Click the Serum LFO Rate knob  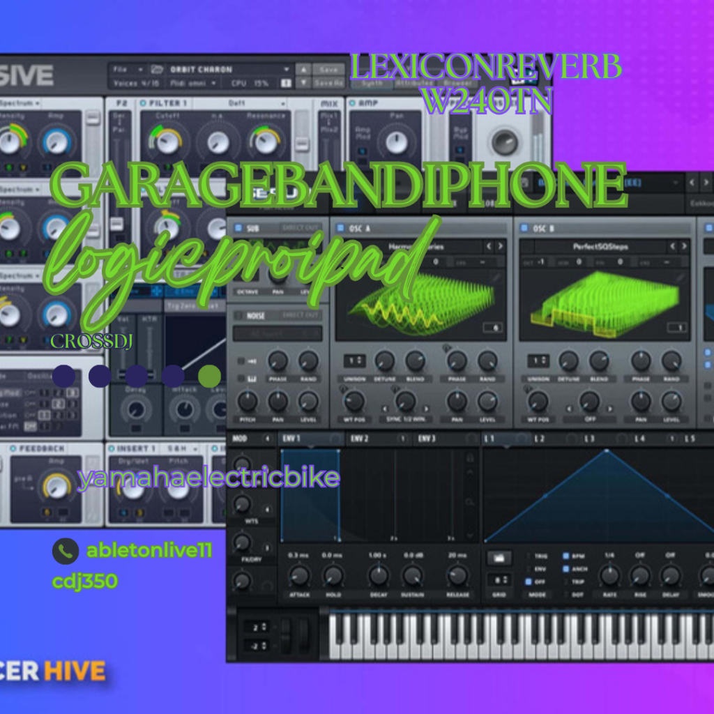click(609, 575)
